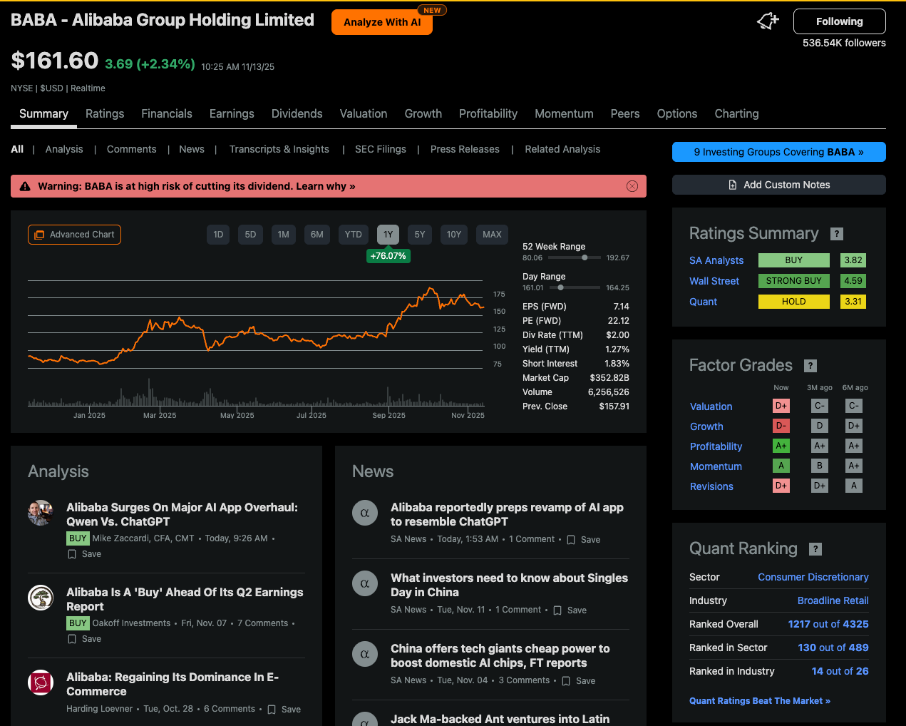
Task: Select the YTD chart range
Action: pos(354,235)
